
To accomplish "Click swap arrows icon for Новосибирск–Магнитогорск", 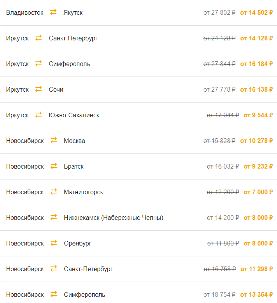I will tap(54, 192).
